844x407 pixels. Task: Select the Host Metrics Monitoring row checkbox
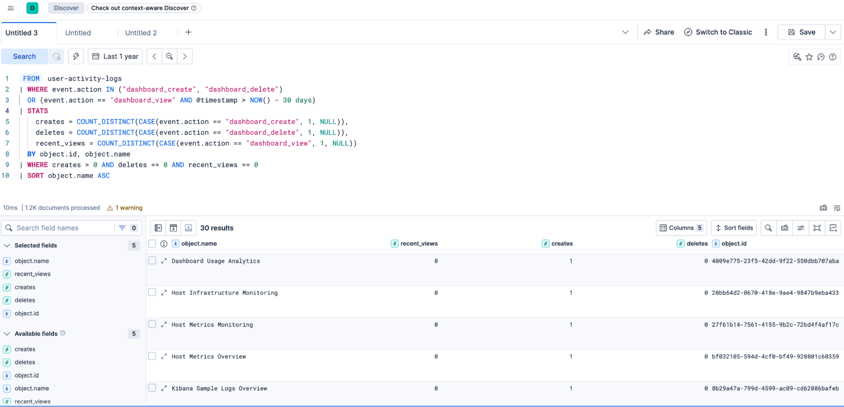click(152, 324)
